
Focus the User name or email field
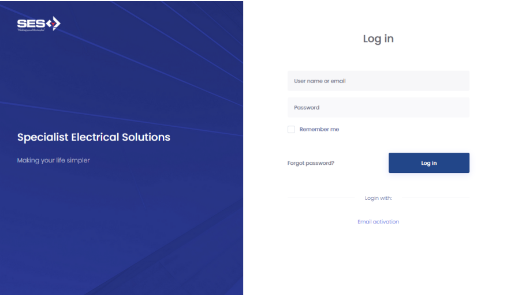pos(378,81)
